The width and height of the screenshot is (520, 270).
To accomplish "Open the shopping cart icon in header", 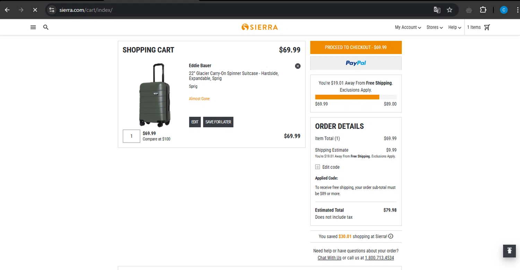I will pos(487,27).
